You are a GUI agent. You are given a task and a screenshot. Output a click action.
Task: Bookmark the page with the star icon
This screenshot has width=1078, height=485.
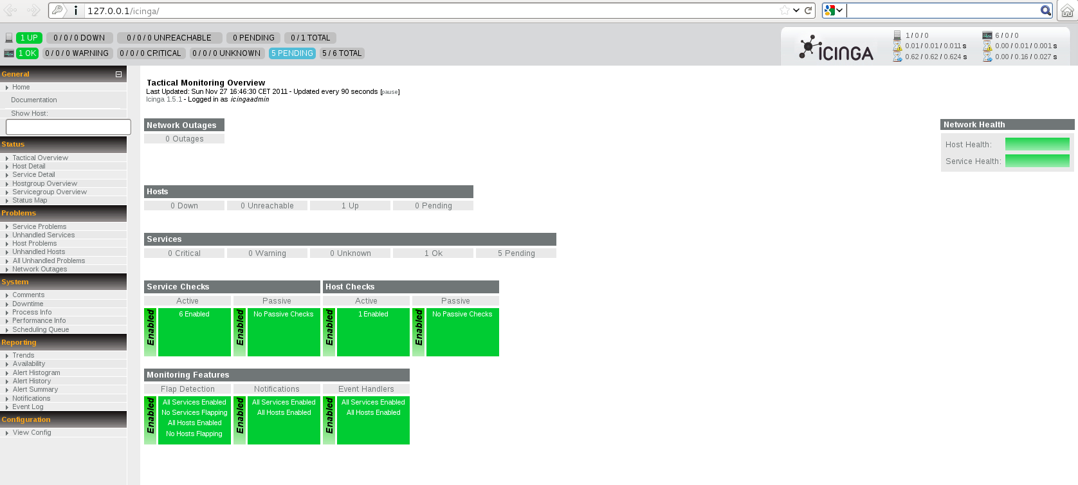click(x=784, y=10)
